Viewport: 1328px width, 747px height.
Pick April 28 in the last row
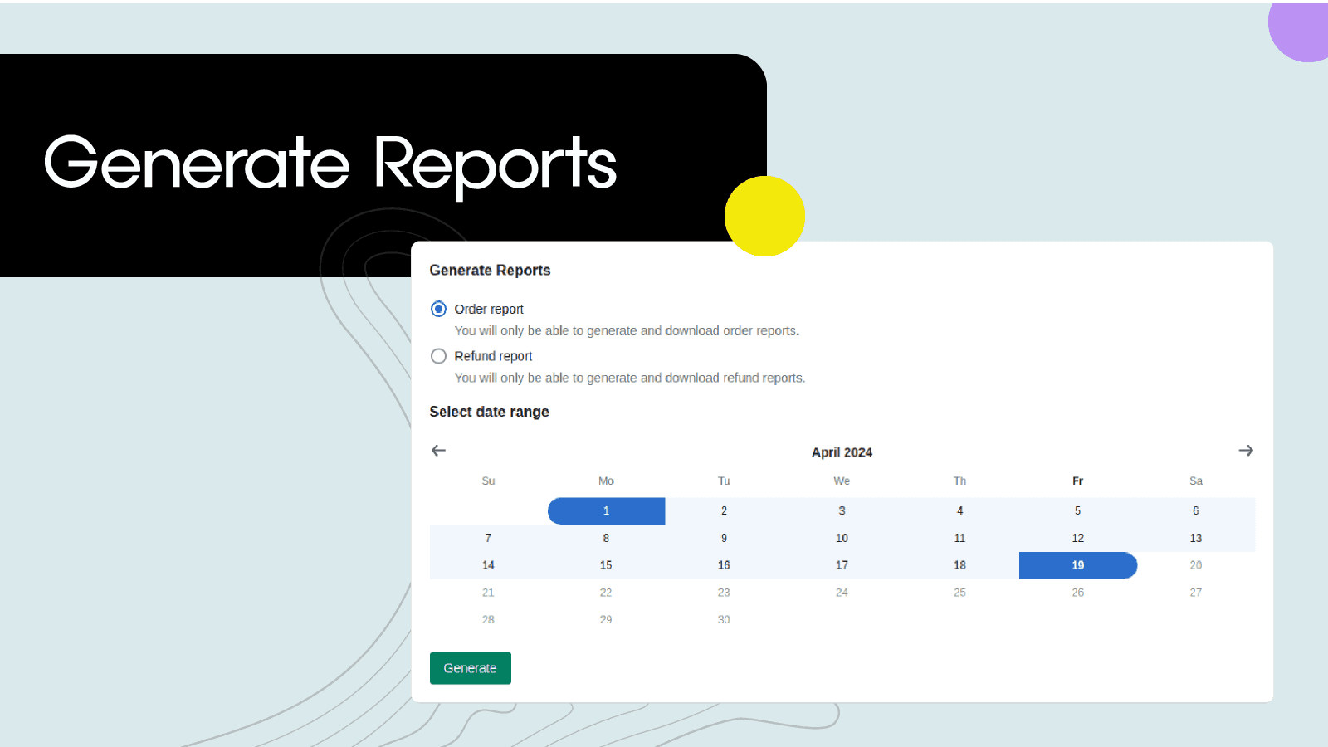coord(488,620)
